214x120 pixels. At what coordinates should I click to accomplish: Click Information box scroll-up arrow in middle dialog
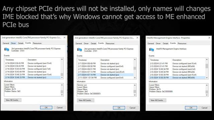pos(135,85)
